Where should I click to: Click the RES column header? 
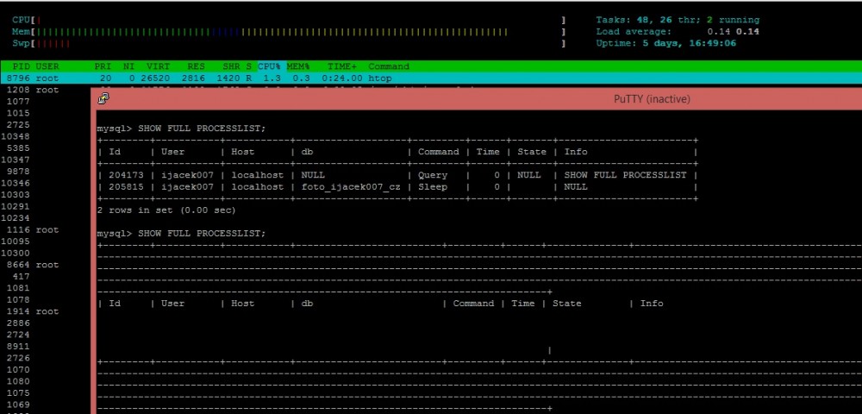point(197,66)
